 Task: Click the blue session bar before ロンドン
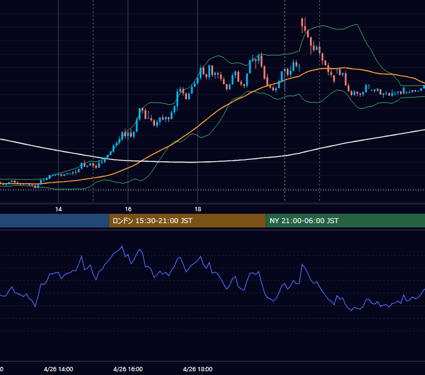tap(54, 221)
